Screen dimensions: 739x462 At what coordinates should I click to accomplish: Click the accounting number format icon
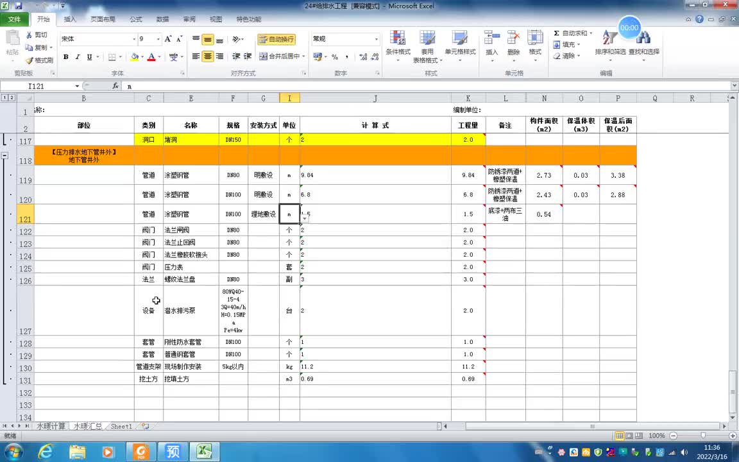click(x=317, y=57)
